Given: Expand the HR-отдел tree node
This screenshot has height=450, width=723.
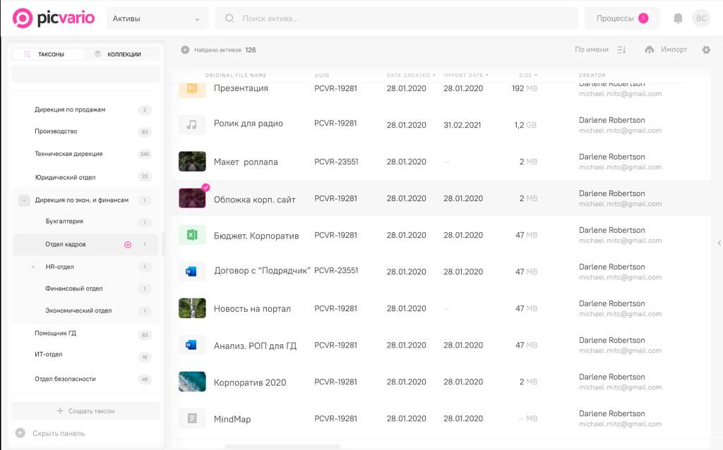Looking at the screenshot, I should tap(33, 267).
